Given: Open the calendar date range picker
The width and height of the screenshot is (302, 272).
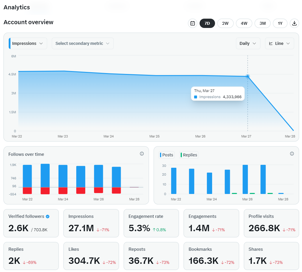Looking at the screenshot, I should [192, 23].
